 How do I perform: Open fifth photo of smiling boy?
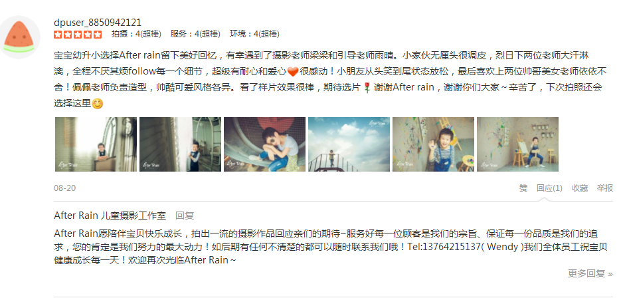click(x=433, y=144)
